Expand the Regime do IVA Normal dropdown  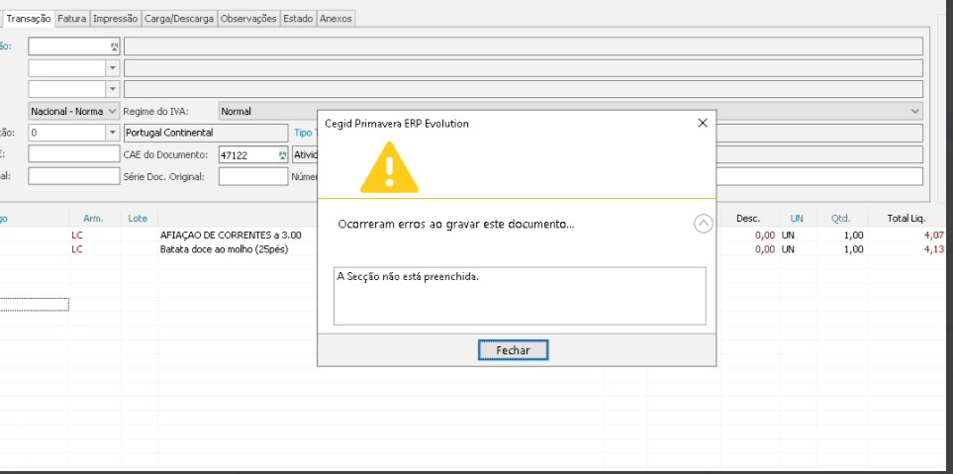click(x=914, y=112)
